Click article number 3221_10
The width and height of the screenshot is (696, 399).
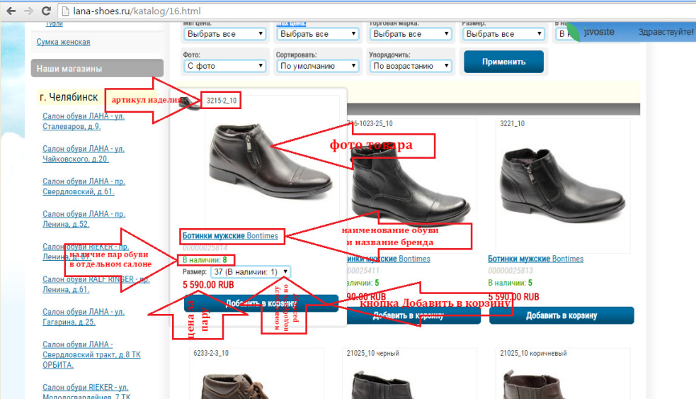(512, 123)
